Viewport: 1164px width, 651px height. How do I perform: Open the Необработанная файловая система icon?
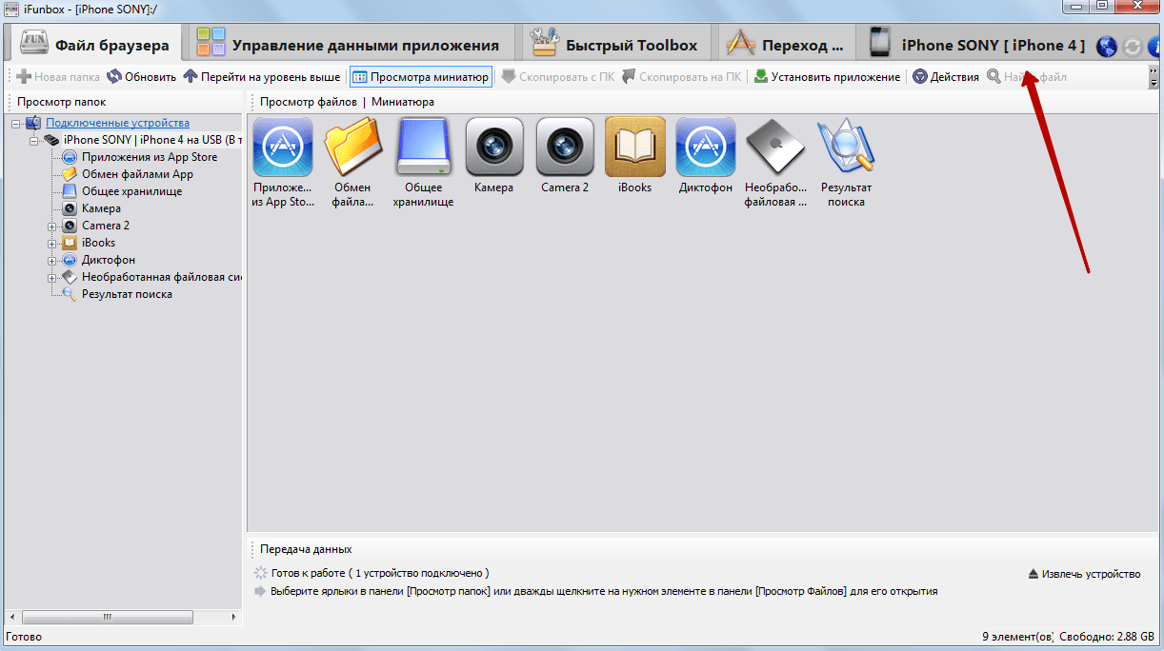(775, 148)
